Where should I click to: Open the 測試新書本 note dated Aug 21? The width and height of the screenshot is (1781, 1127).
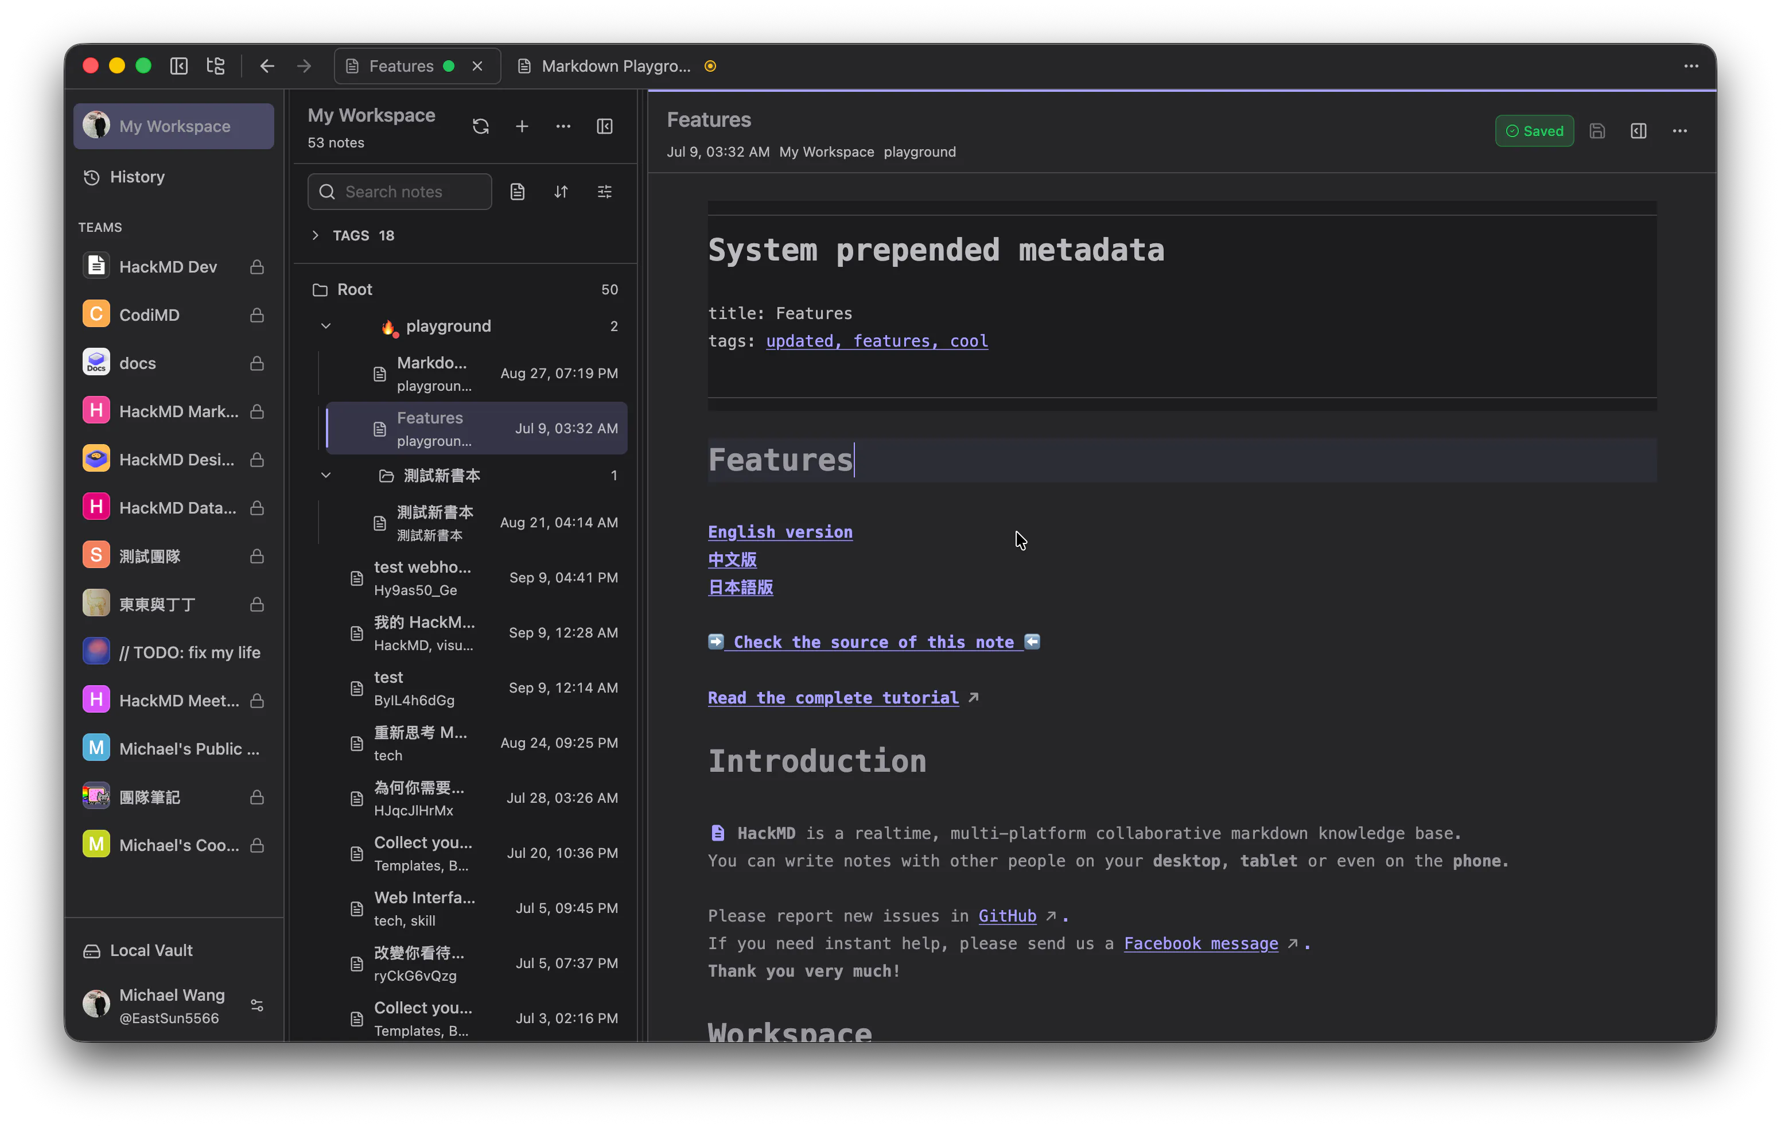pos(476,523)
